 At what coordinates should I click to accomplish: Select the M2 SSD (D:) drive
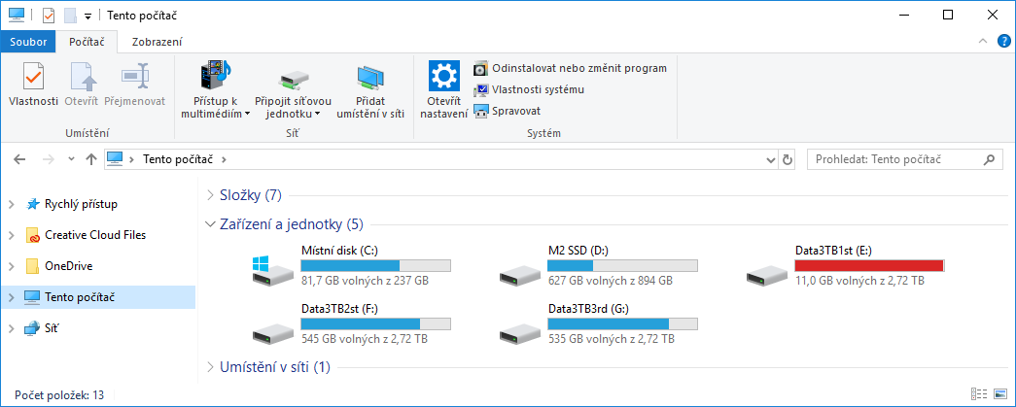[x=586, y=265]
